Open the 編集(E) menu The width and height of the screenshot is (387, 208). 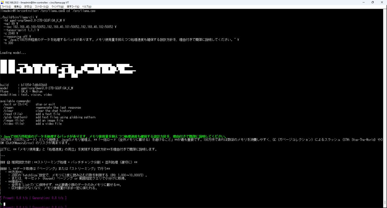pos(18,6)
